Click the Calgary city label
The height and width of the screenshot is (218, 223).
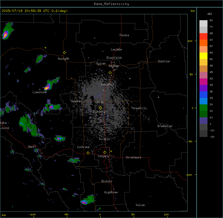[x=103, y=156]
